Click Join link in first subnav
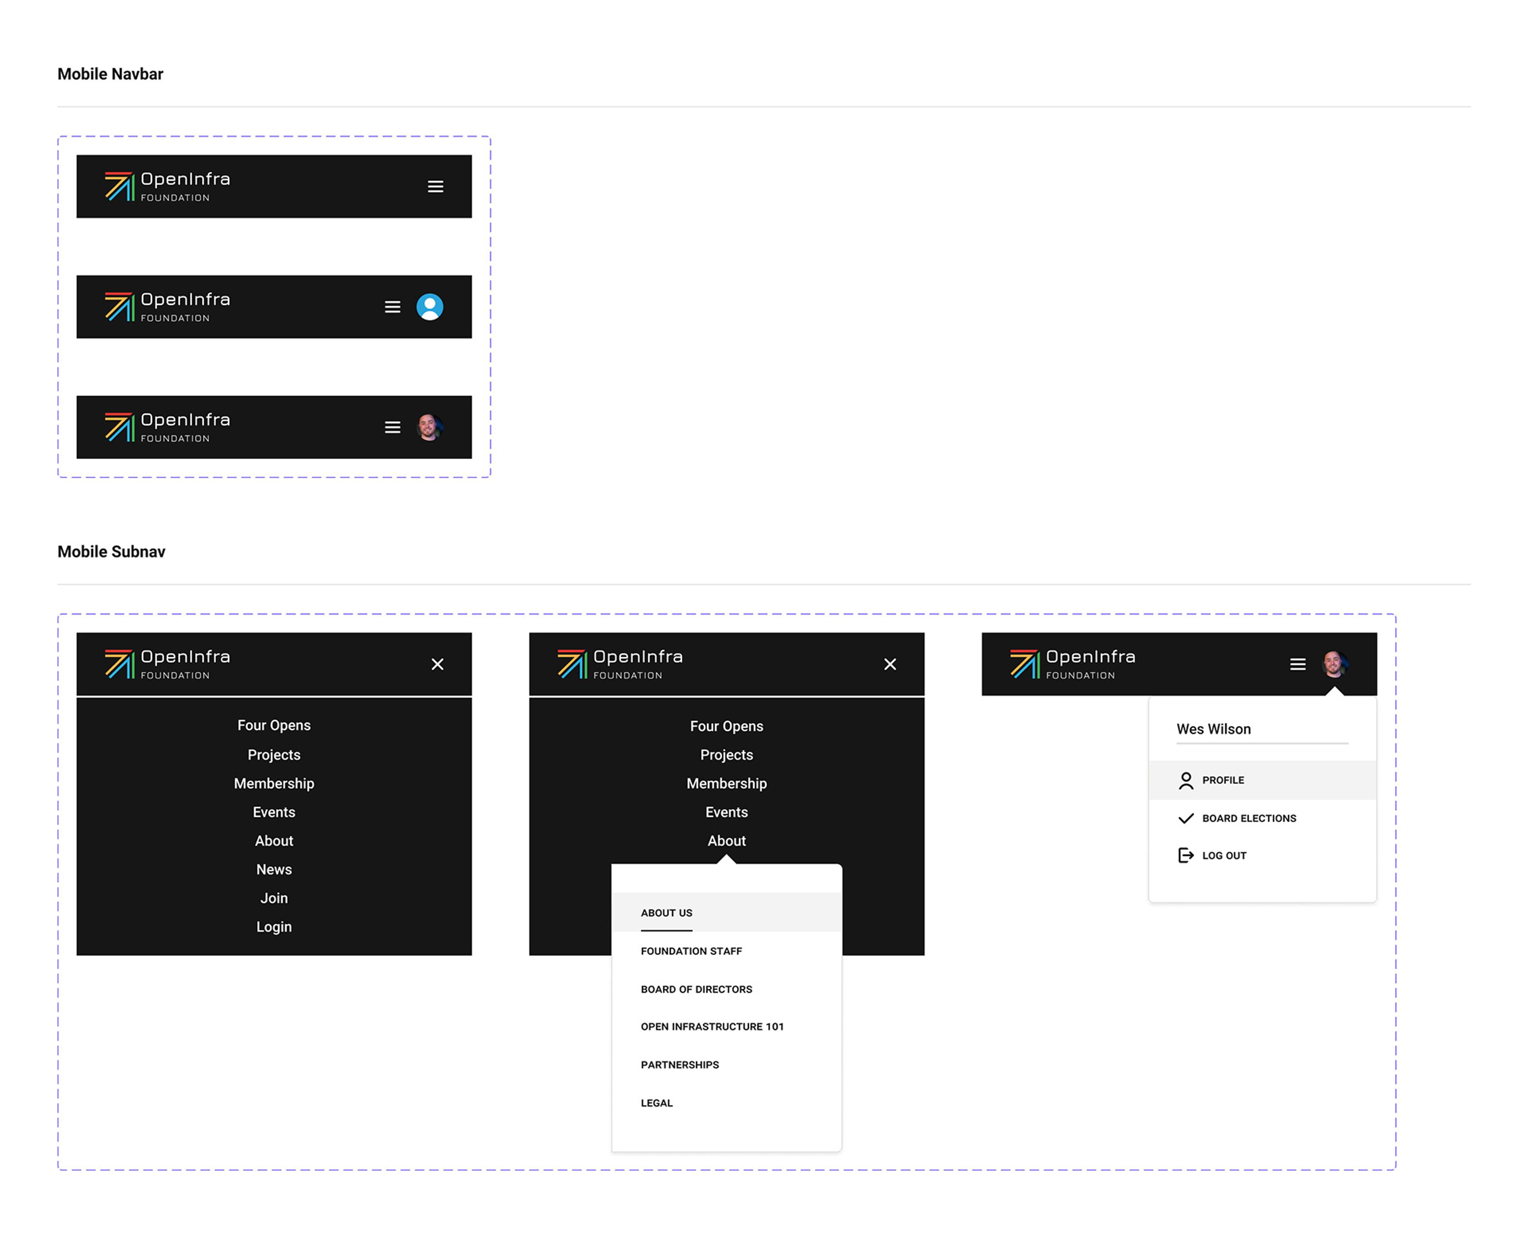The width and height of the screenshot is (1528, 1242). (x=274, y=898)
